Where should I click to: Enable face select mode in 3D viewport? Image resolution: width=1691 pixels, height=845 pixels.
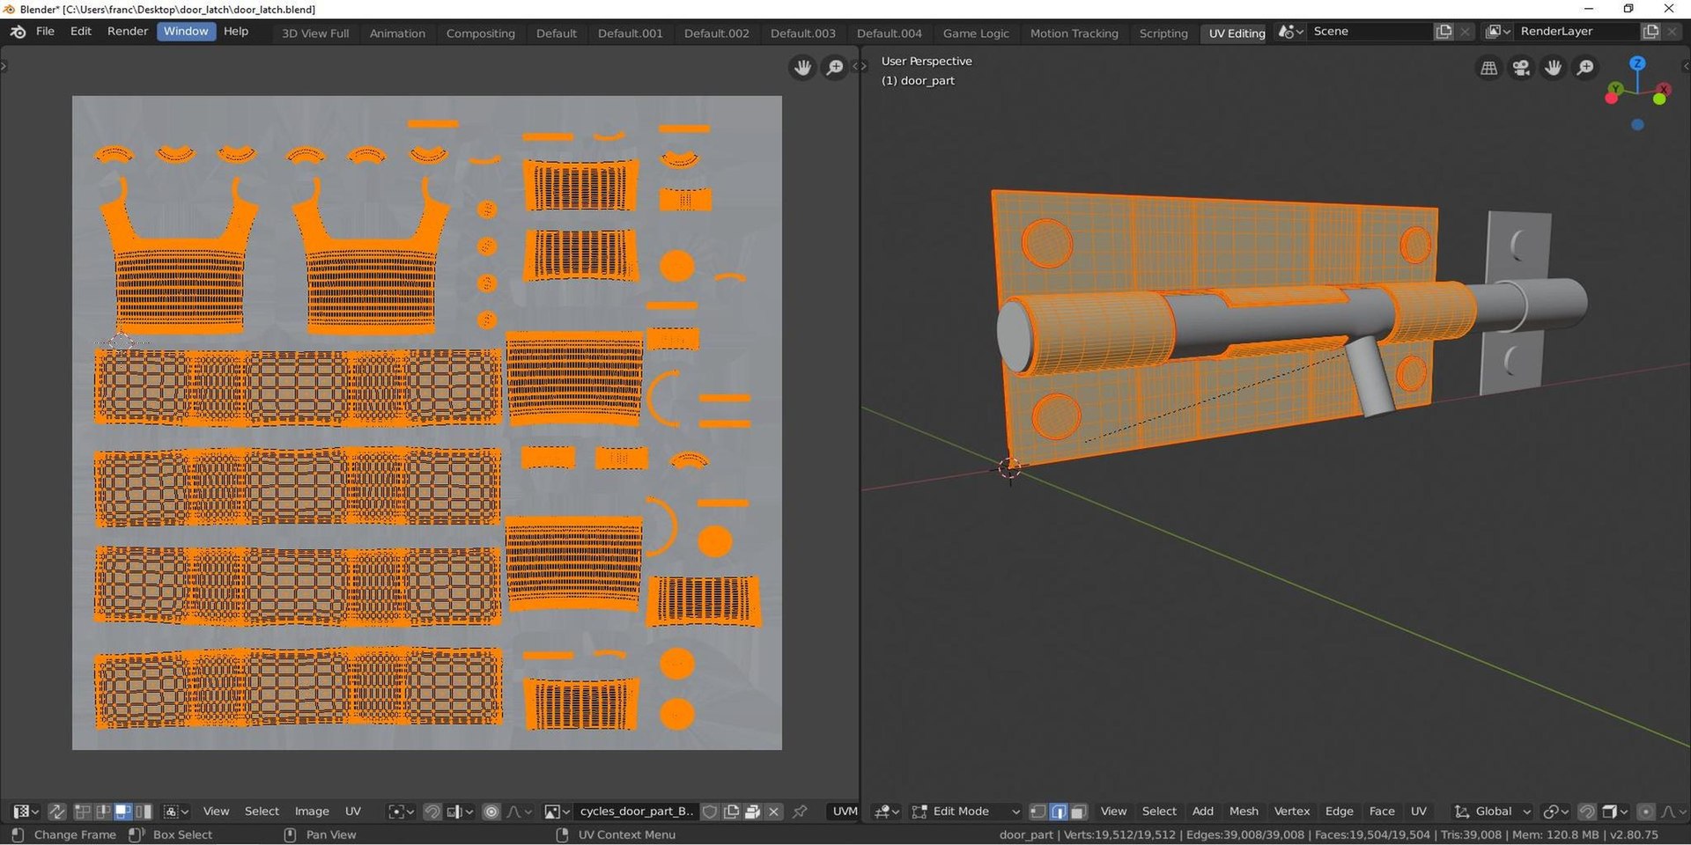1078,812
